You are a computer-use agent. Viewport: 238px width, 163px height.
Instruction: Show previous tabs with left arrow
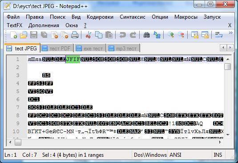coord(223,48)
